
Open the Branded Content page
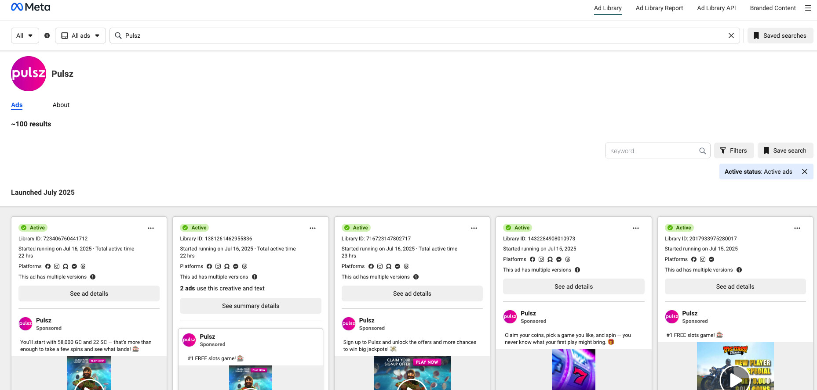(773, 8)
